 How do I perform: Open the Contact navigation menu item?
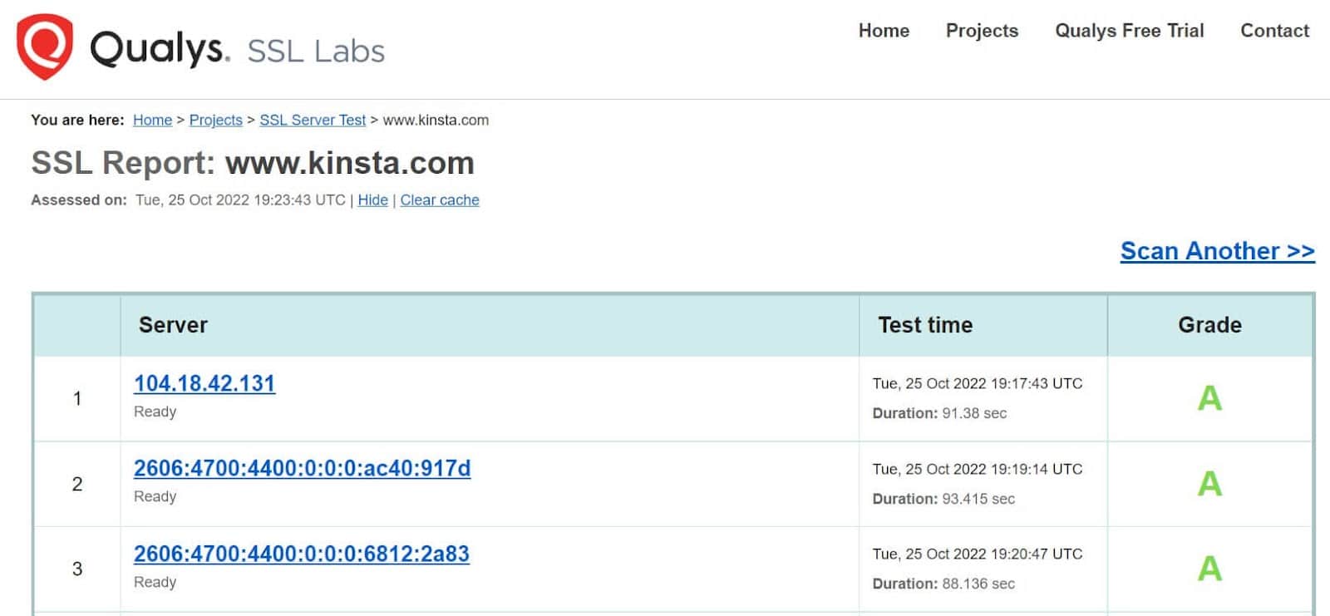(1274, 31)
